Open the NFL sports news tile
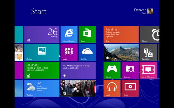174x108 pixels. (x=78, y=70)
